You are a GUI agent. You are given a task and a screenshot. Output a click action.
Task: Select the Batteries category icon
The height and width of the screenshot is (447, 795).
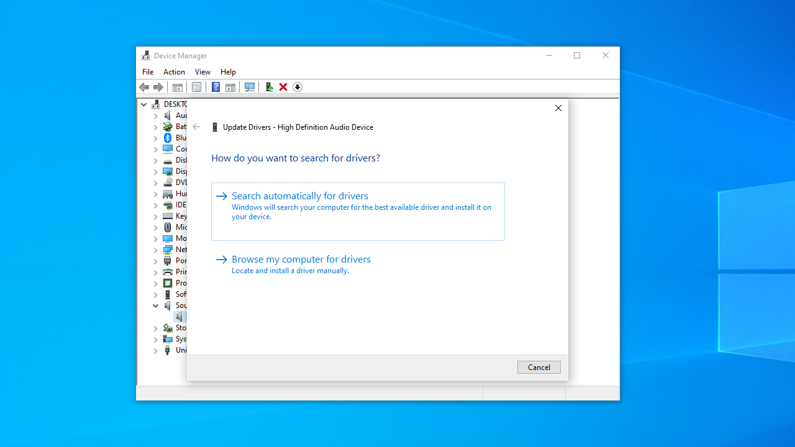click(x=168, y=127)
